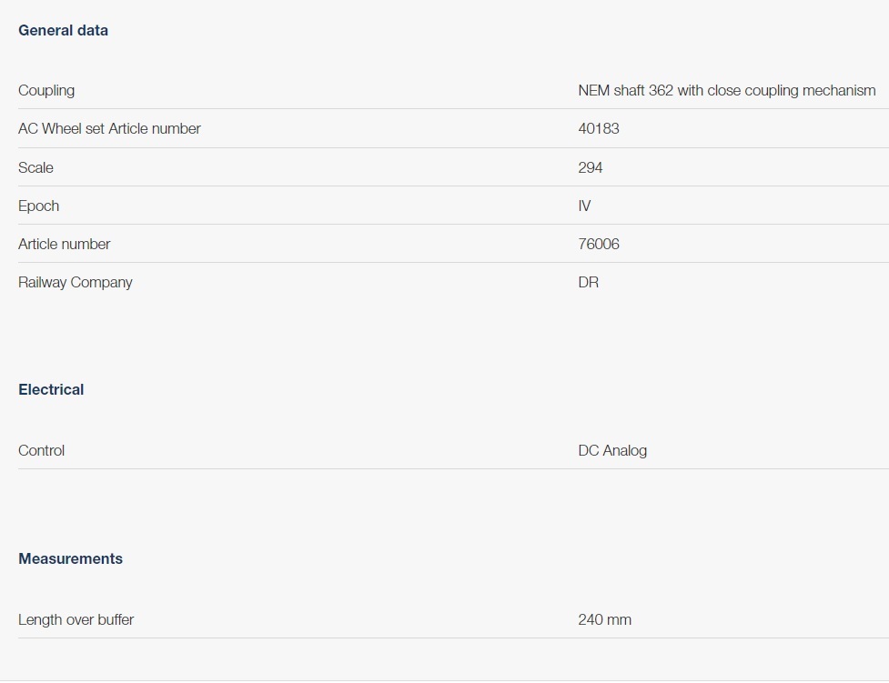This screenshot has width=889, height=683.
Task: Select the scale value 294
Action: [x=590, y=167]
